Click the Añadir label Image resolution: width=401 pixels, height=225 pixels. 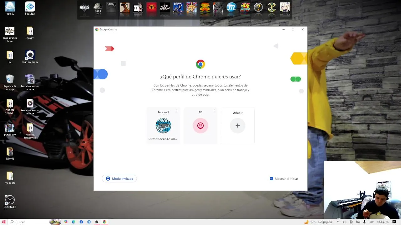[238, 113]
